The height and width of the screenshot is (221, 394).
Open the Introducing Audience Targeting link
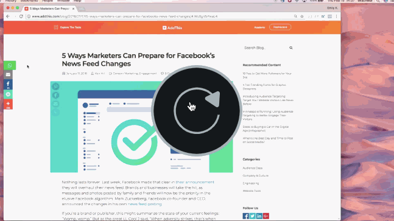click(x=268, y=100)
